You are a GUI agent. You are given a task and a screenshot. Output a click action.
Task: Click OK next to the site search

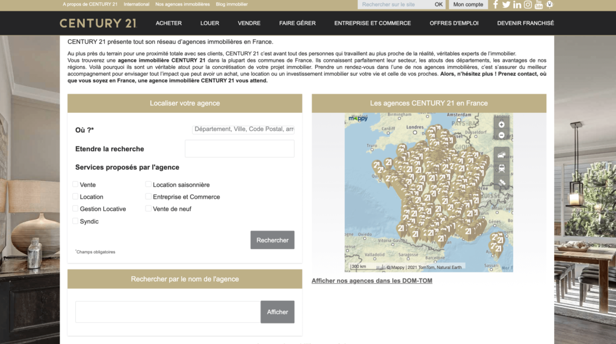[x=439, y=4]
